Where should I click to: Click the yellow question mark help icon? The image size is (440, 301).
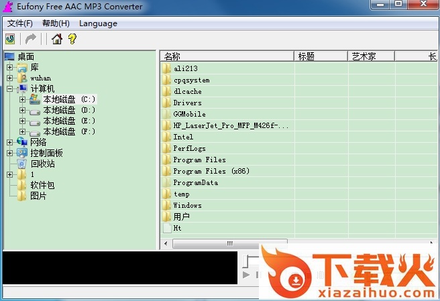[72, 39]
